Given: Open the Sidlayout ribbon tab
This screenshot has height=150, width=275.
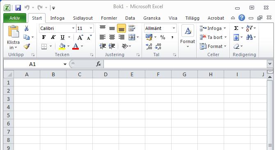Looking at the screenshot, I should (x=83, y=18).
